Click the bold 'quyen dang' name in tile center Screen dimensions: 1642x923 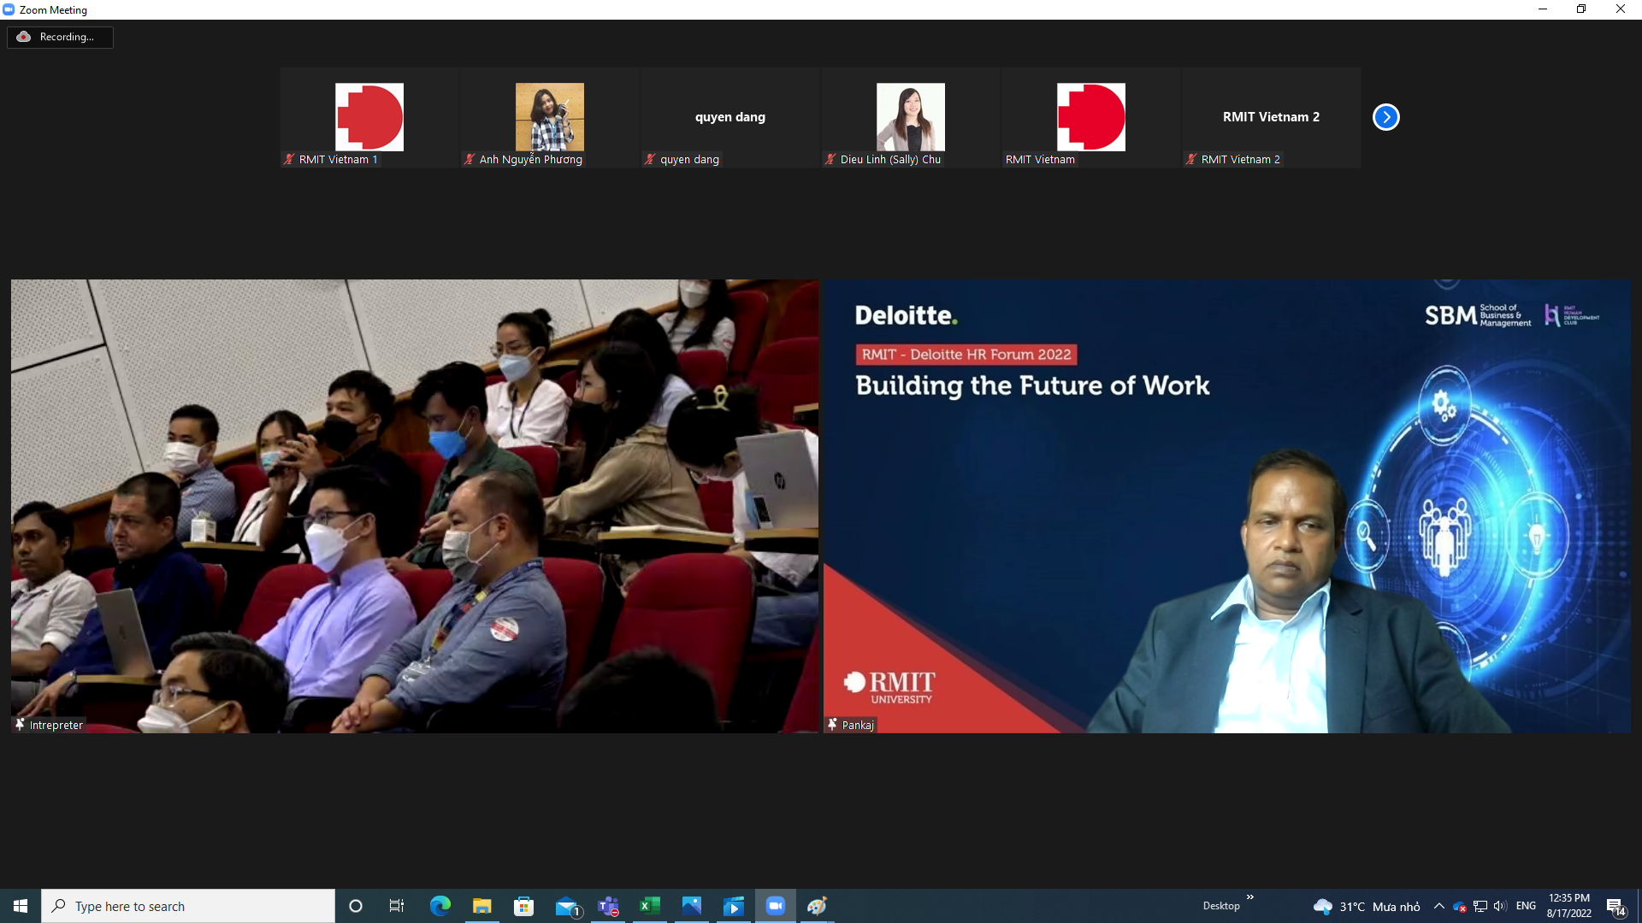[x=730, y=117]
